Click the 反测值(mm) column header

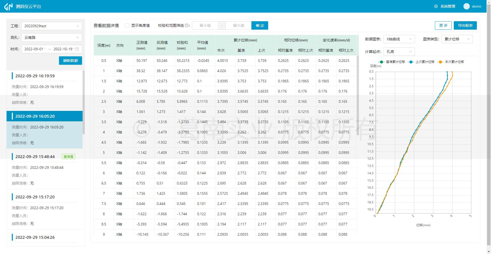tap(164, 45)
